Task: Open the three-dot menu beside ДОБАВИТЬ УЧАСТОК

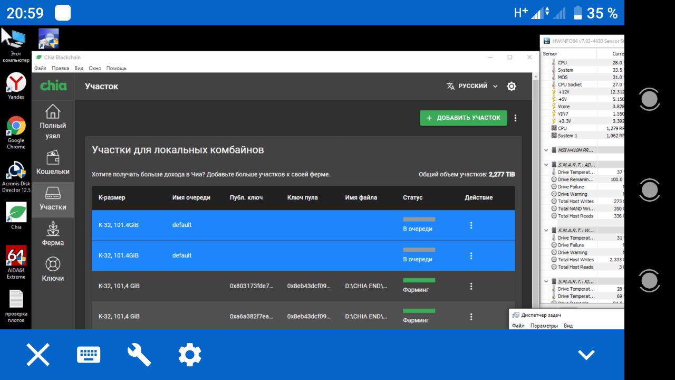Action: pyautogui.click(x=515, y=118)
